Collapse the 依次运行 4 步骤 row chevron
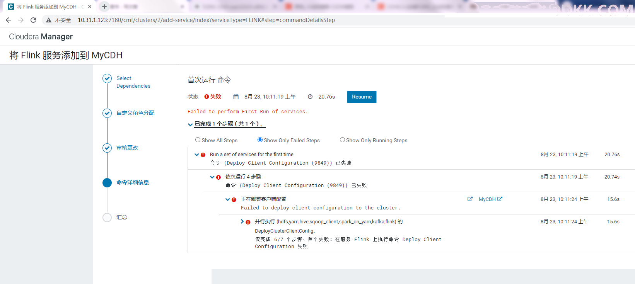The image size is (635, 284). click(212, 177)
